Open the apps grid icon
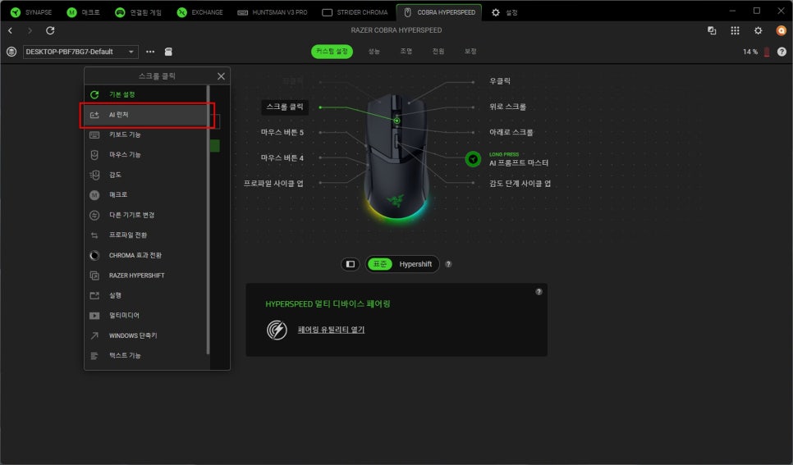The width and height of the screenshot is (793, 465). (735, 31)
